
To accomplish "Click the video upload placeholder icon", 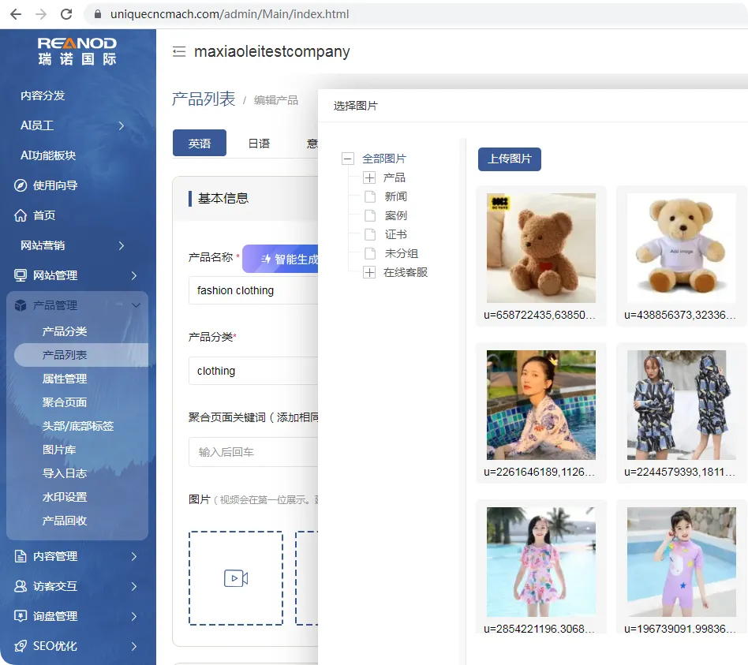I will [236, 578].
